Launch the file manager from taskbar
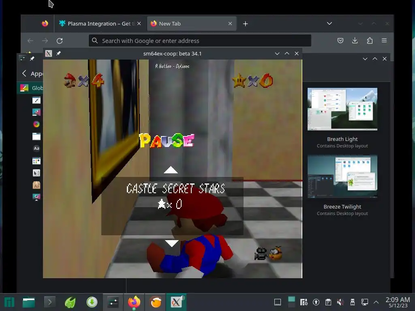Image resolution: width=415 pixels, height=311 pixels. (29, 302)
